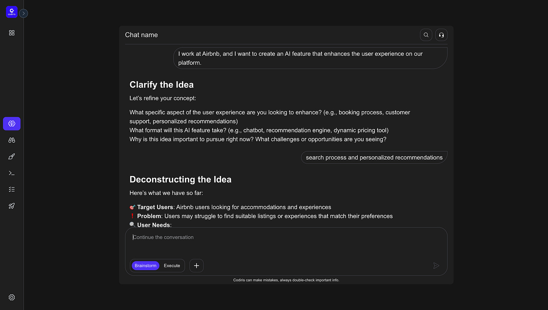Click the Problem line in response
Viewport: 548px width, 310px height.
(x=261, y=216)
